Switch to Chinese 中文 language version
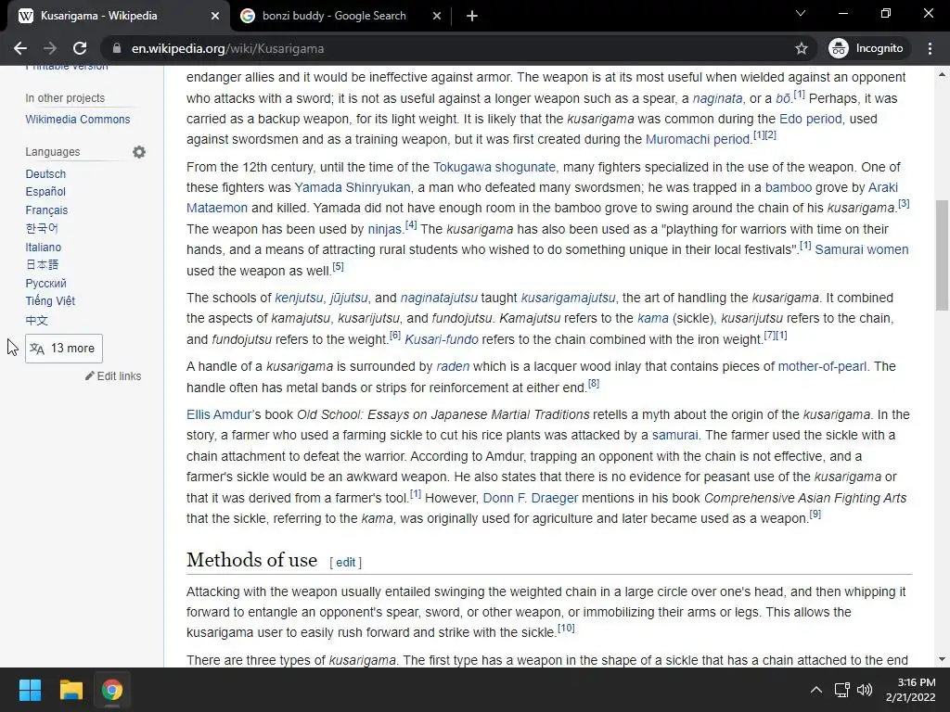Image resolution: width=950 pixels, height=712 pixels. click(x=36, y=320)
